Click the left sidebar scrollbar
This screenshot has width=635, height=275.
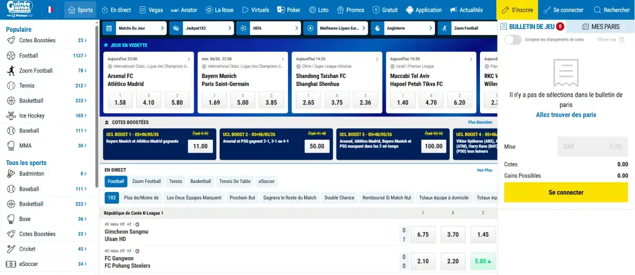click(97, 106)
